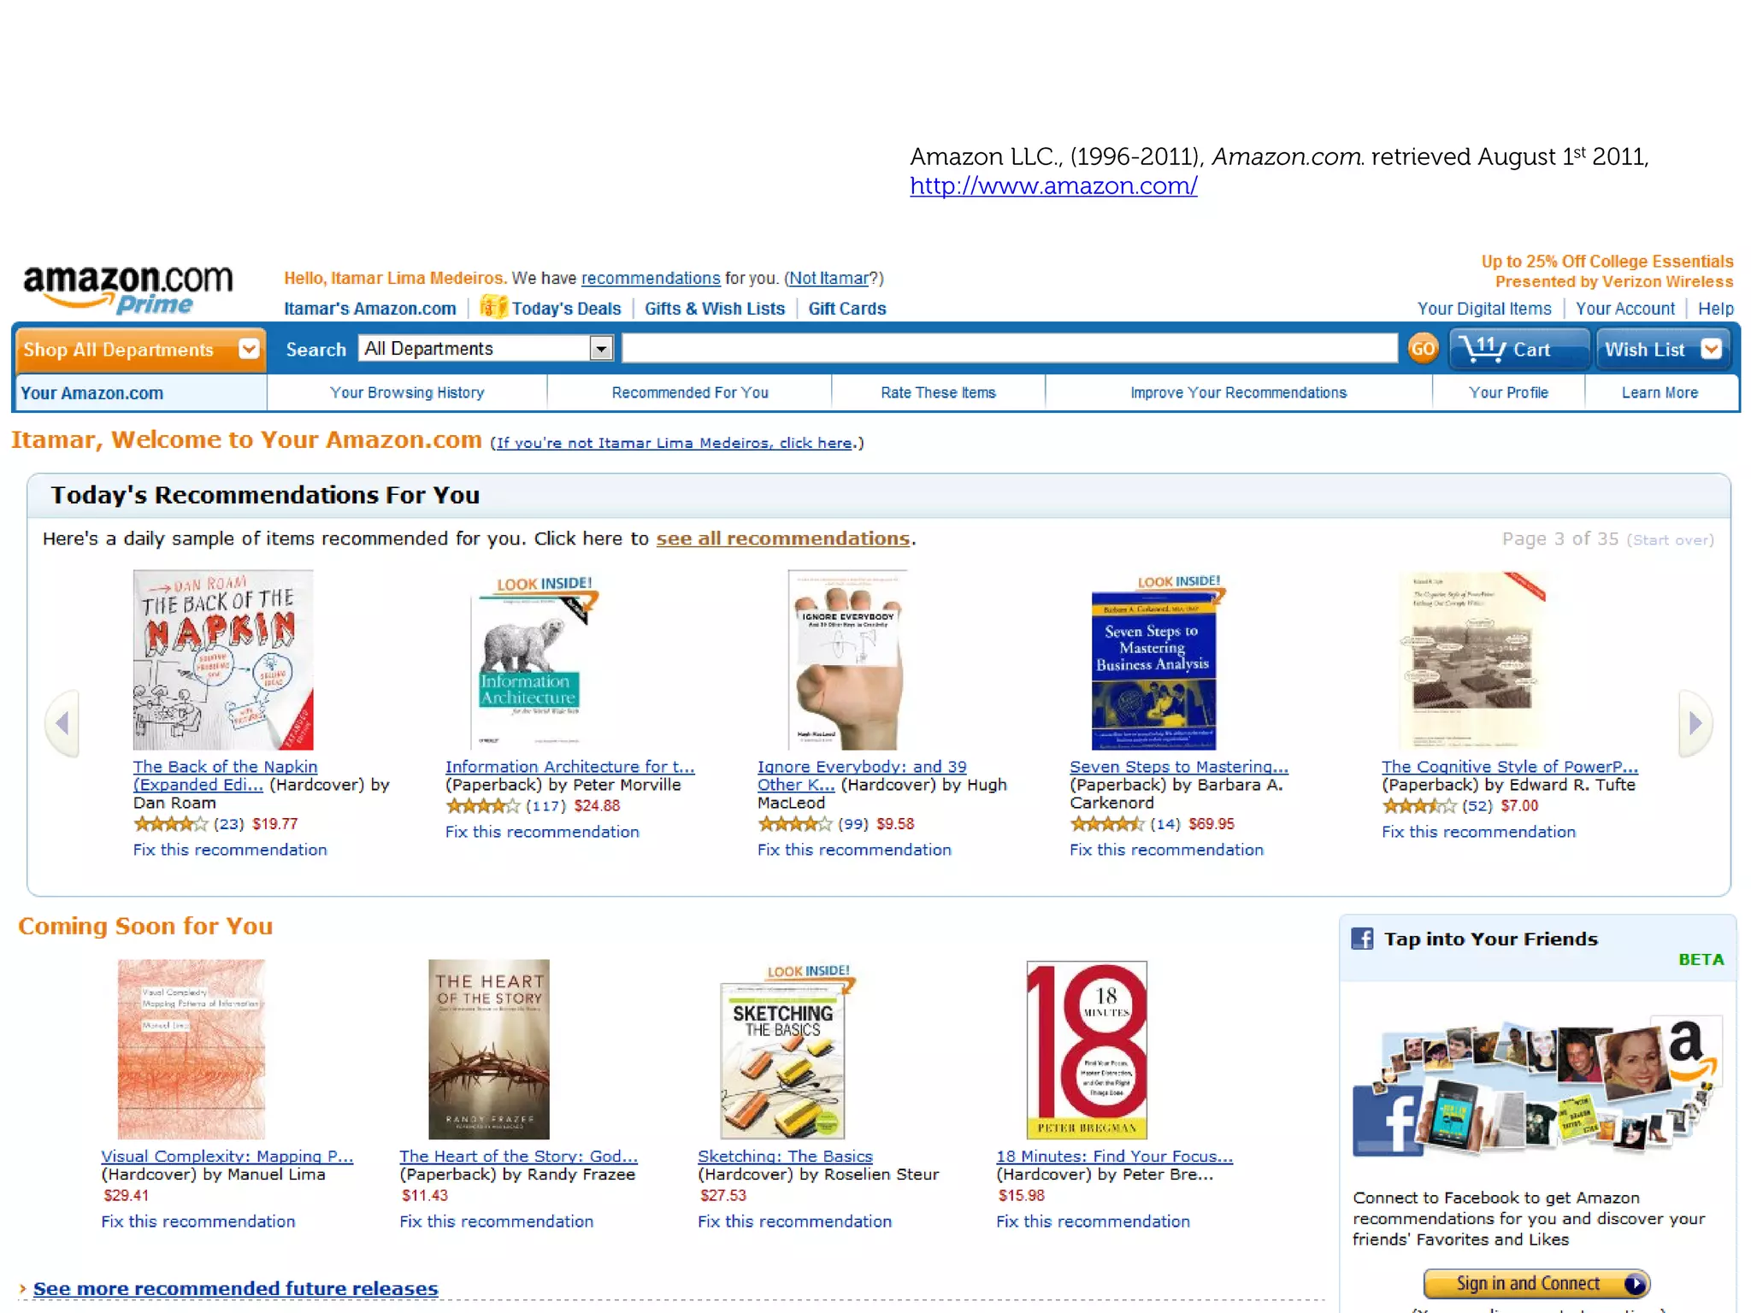Click into the main search text field
Image resolution: width=1751 pixels, height=1313 pixels.
(1010, 348)
